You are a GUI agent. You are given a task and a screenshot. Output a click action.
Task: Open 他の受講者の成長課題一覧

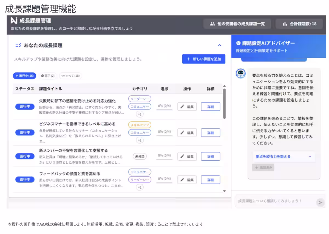[237, 24]
